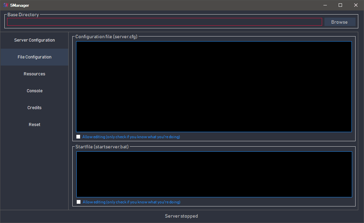Viewport: 364px width, 223px height.
Task: Minimize the 5Manager window
Action: [325, 5]
